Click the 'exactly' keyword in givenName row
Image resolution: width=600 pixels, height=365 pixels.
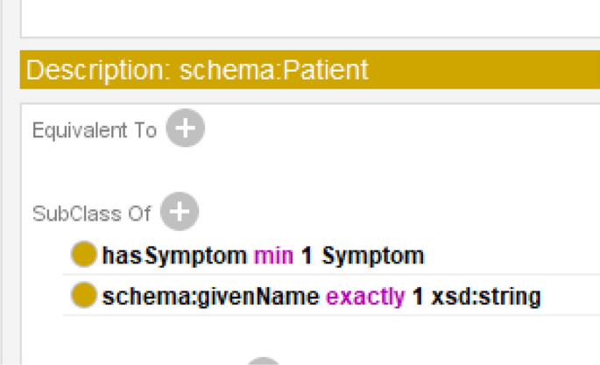pos(364,297)
